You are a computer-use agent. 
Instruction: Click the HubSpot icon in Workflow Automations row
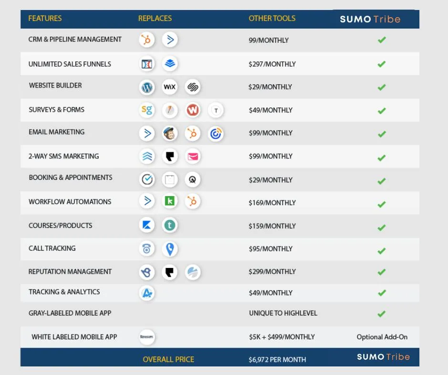click(x=193, y=201)
